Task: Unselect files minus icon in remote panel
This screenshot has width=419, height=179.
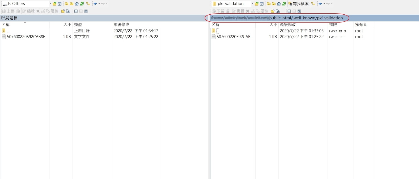Action: tap(294, 11)
